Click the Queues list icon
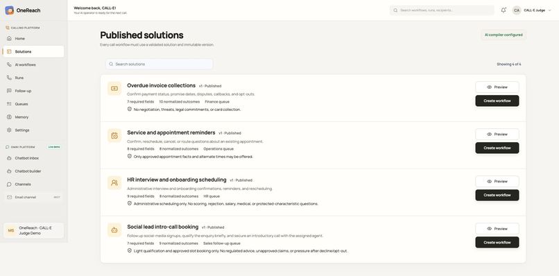 9,104
